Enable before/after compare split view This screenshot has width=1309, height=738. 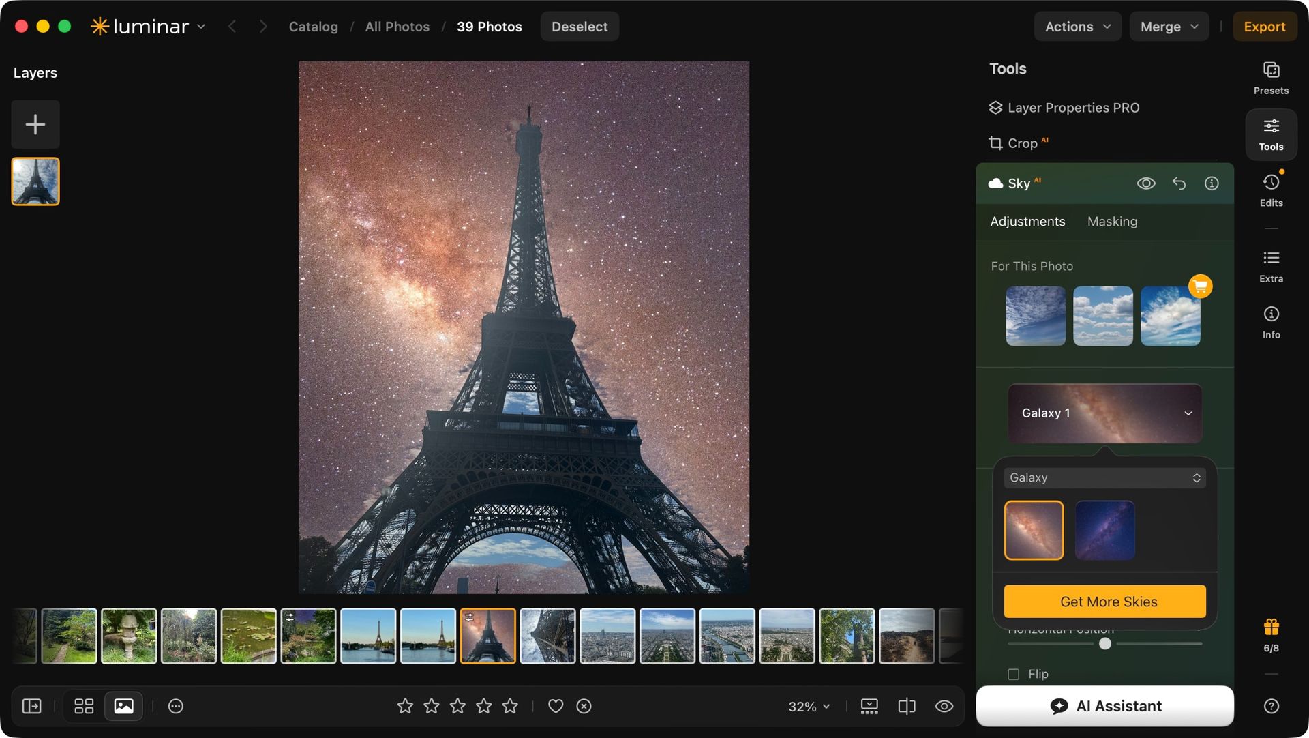[x=907, y=706]
